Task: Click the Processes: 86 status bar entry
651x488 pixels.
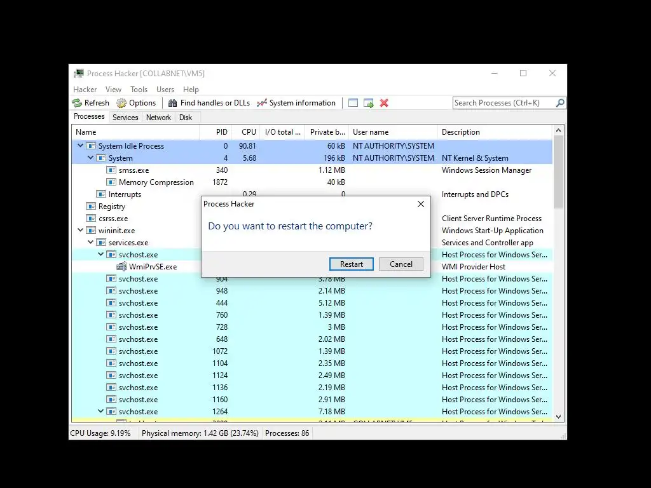Action: (x=287, y=433)
